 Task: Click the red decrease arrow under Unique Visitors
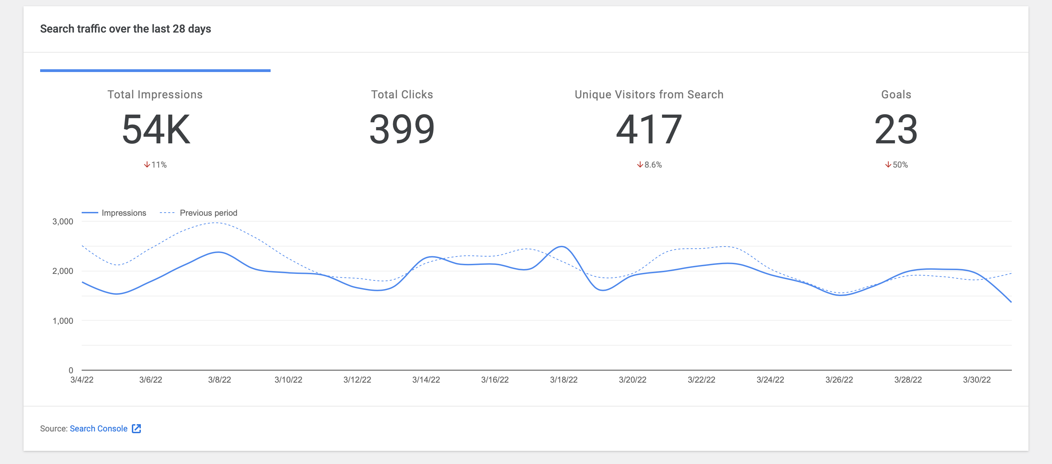tap(640, 165)
